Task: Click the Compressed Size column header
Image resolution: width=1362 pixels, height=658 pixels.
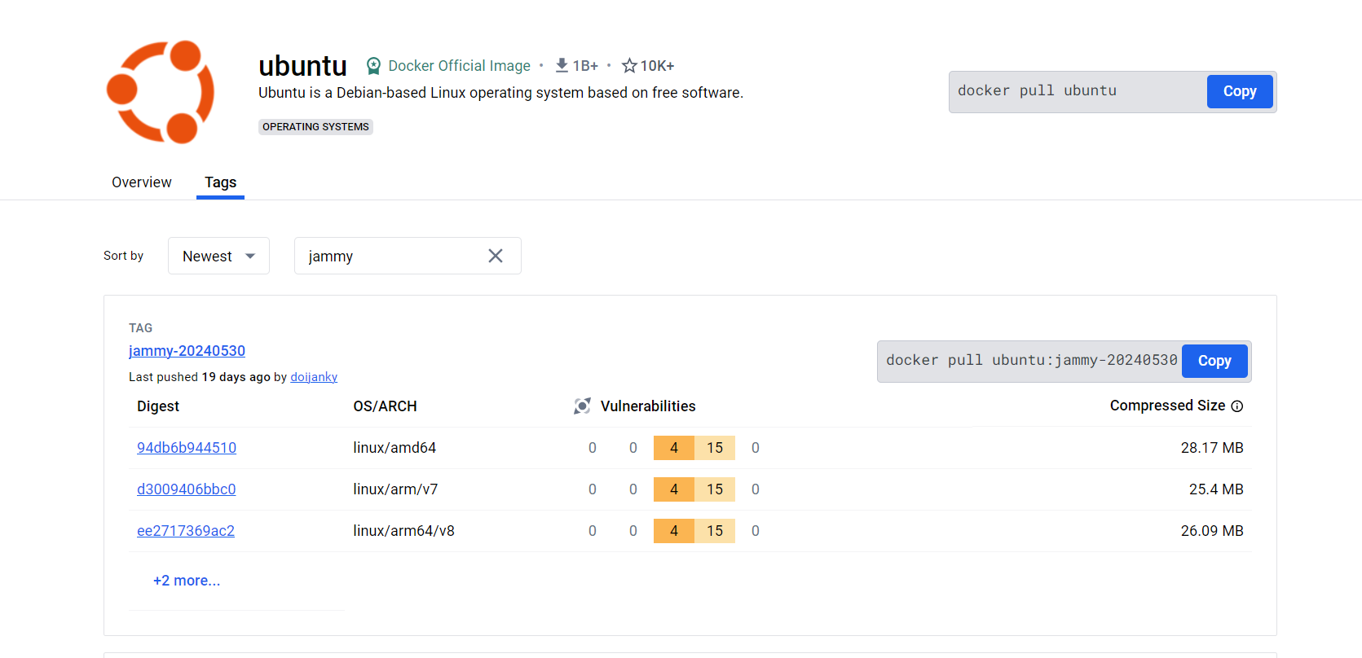Action: click(x=1167, y=406)
